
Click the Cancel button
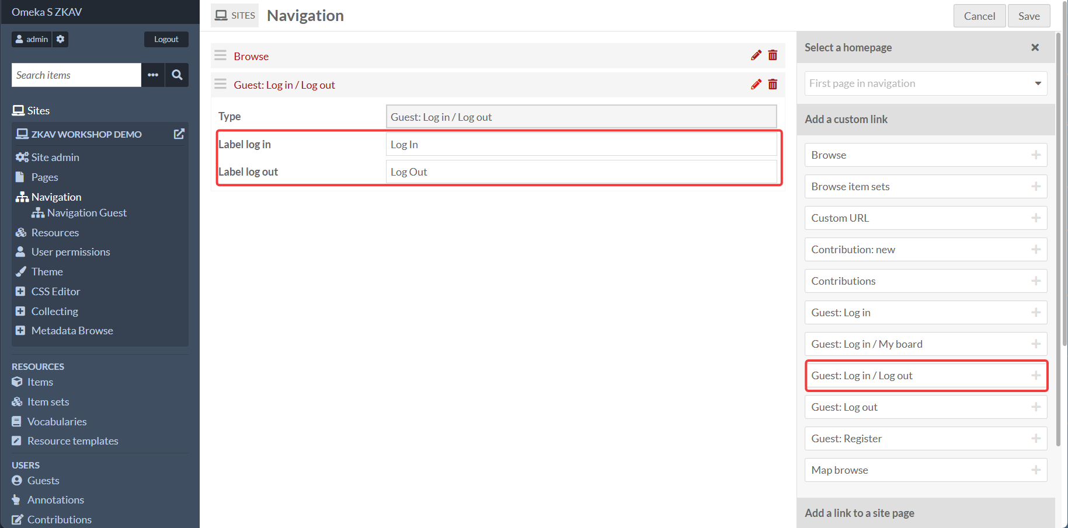pyautogui.click(x=979, y=16)
